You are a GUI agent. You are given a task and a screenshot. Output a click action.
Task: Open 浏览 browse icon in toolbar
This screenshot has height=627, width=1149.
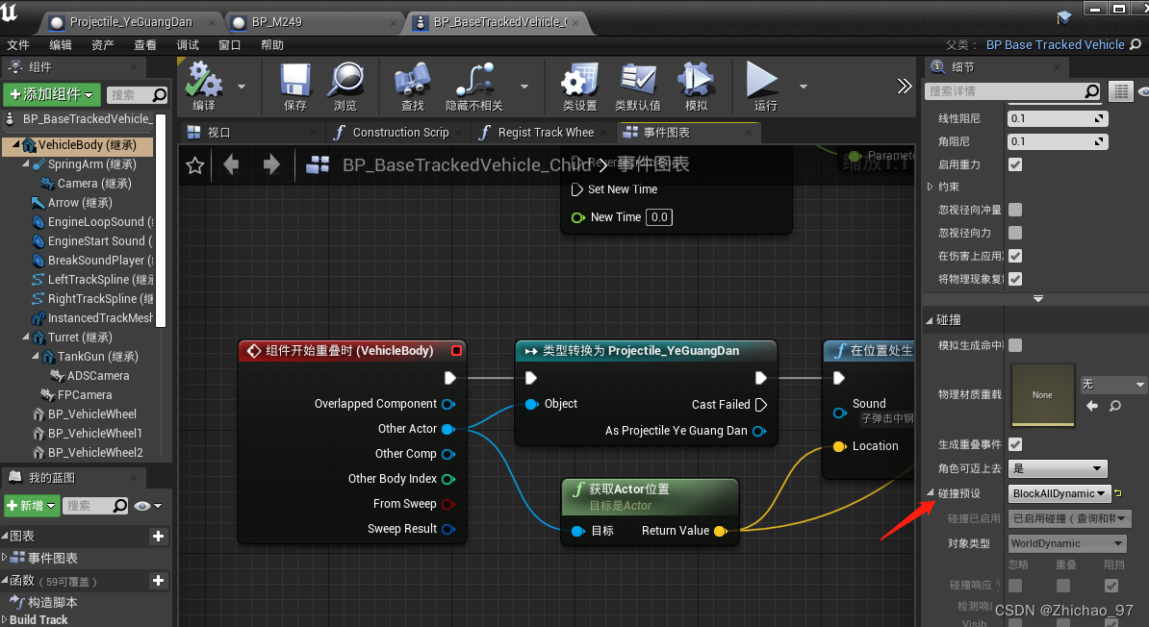pos(345,87)
